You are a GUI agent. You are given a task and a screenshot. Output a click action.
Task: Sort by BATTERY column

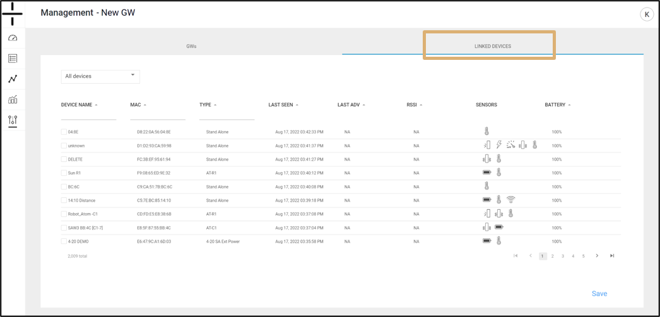pos(558,105)
